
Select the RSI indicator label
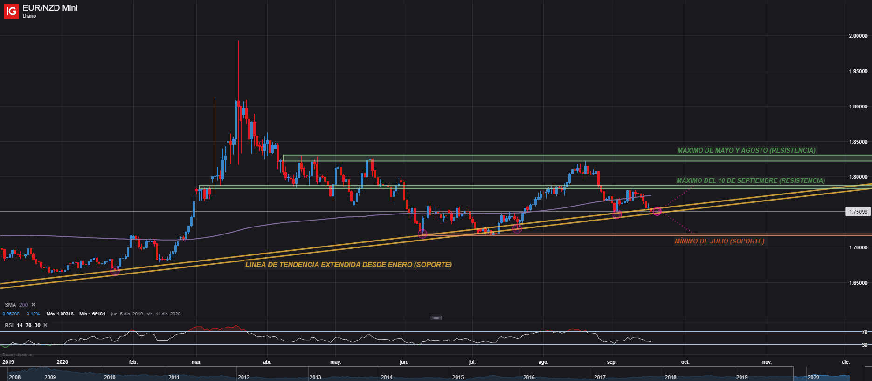(9, 325)
